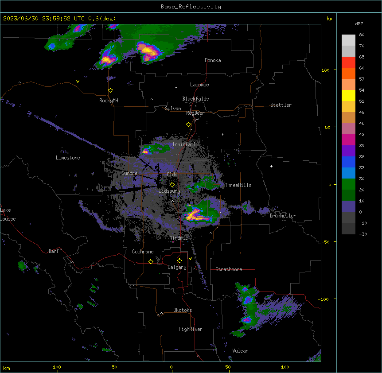Click the storm cell west of Innisfail

(146, 151)
